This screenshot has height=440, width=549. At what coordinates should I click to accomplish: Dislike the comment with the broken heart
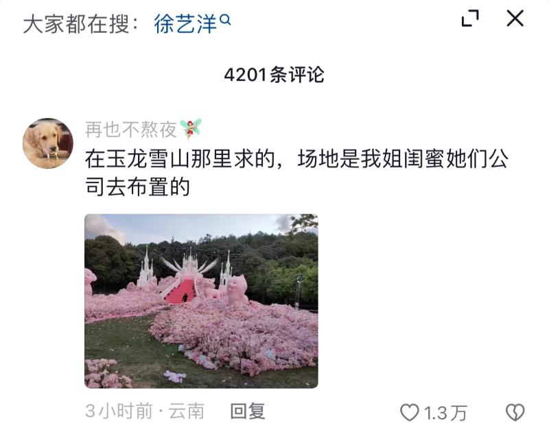[x=515, y=413]
